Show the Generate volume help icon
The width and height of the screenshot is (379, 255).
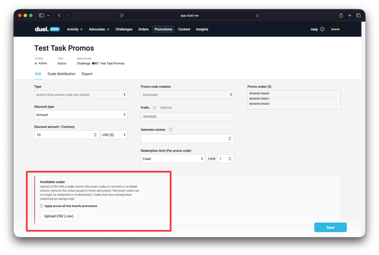(x=171, y=129)
